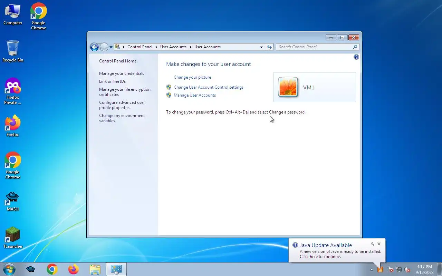Go back using the Back arrow button

(94, 47)
